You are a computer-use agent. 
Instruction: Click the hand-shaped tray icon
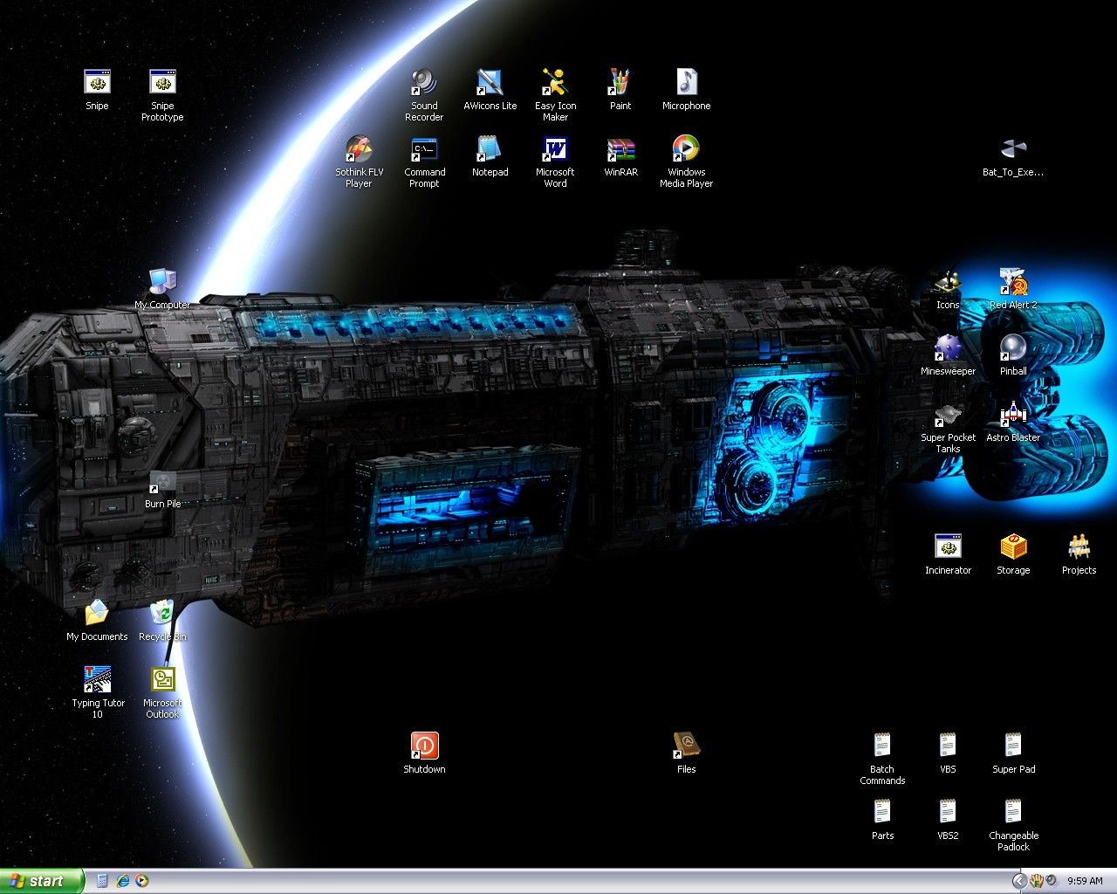[x=1038, y=881]
